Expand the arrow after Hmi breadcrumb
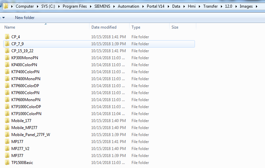This screenshot has width=265, height=168. click(200, 6)
